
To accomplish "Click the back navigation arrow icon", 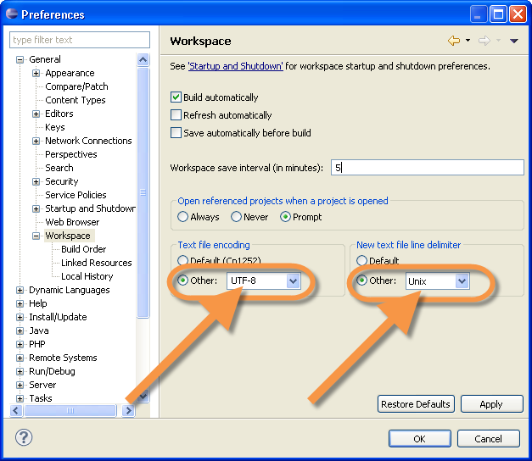I will pos(453,41).
